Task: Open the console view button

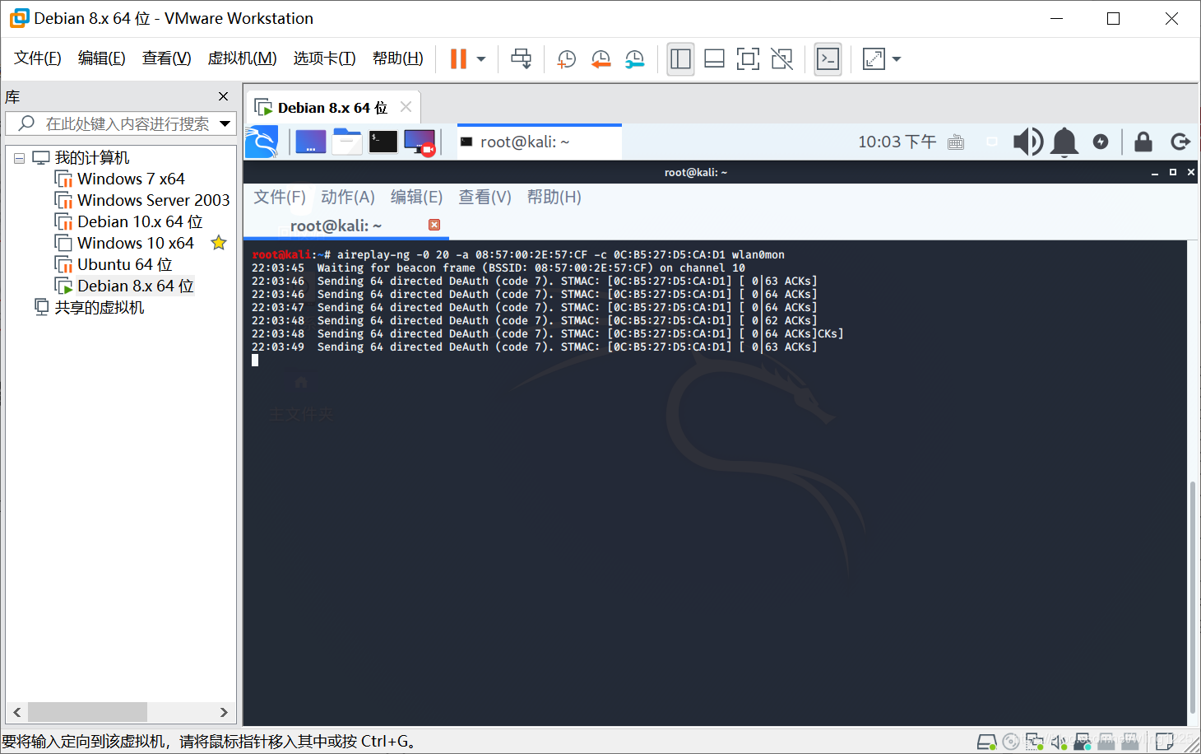Action: (828, 58)
